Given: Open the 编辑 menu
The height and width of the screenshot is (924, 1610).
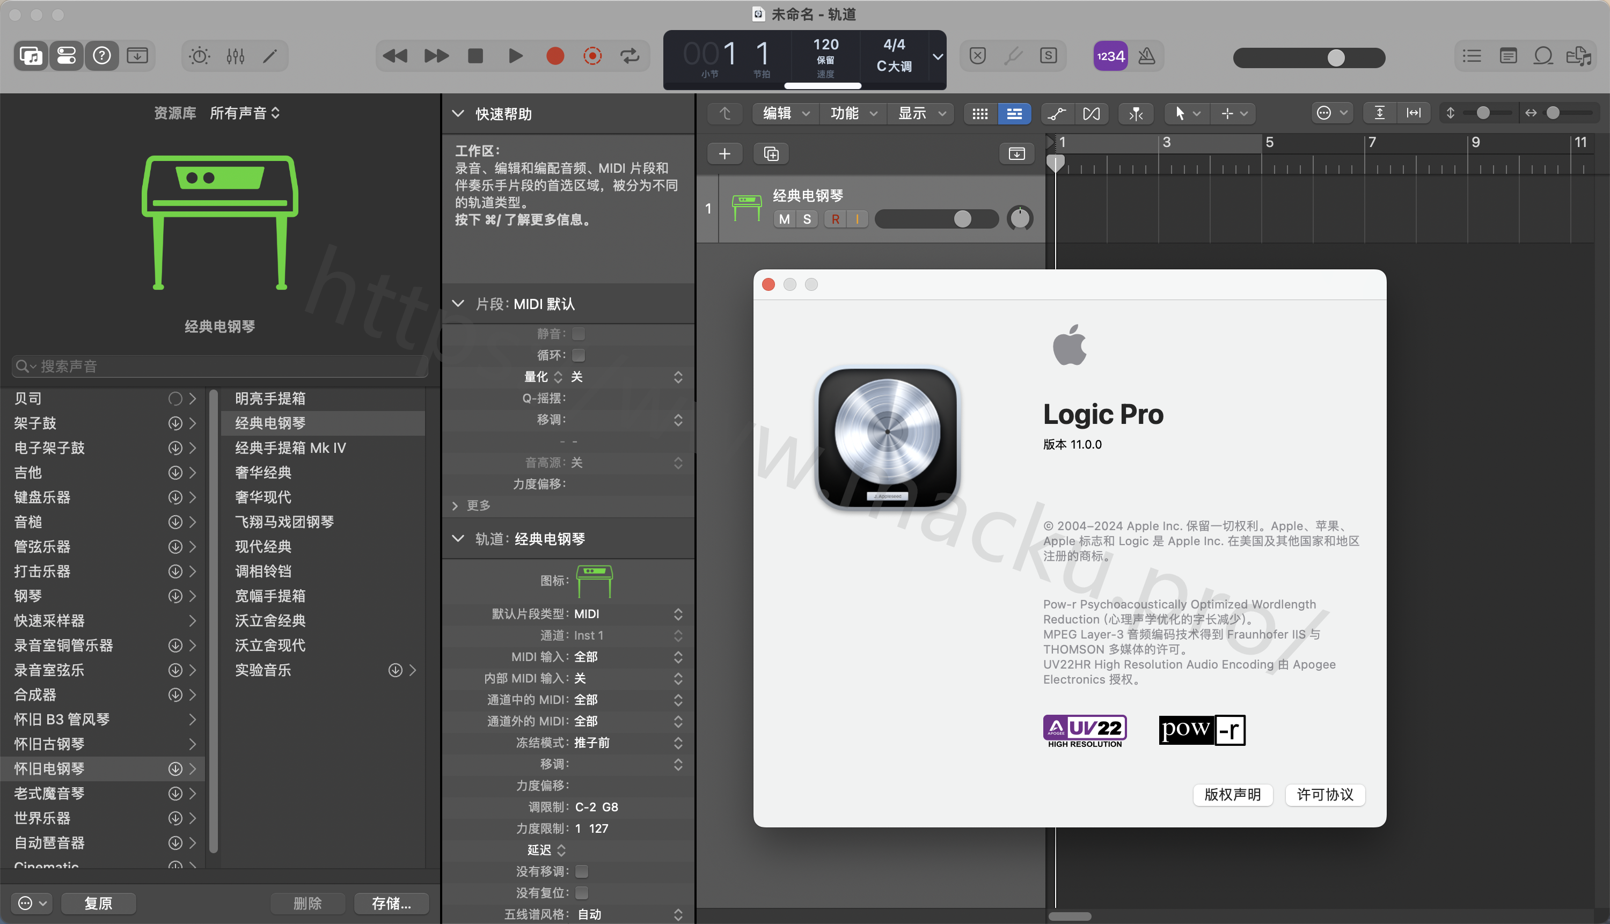Looking at the screenshot, I should (786, 114).
